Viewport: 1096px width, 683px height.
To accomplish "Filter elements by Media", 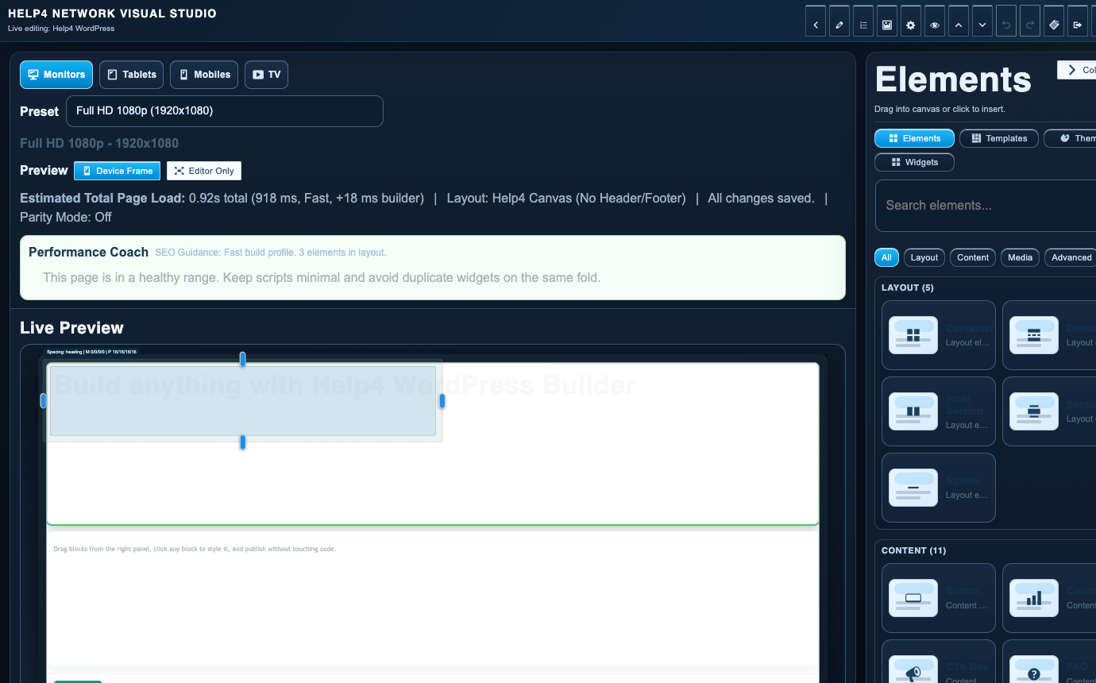I will click(x=1020, y=257).
